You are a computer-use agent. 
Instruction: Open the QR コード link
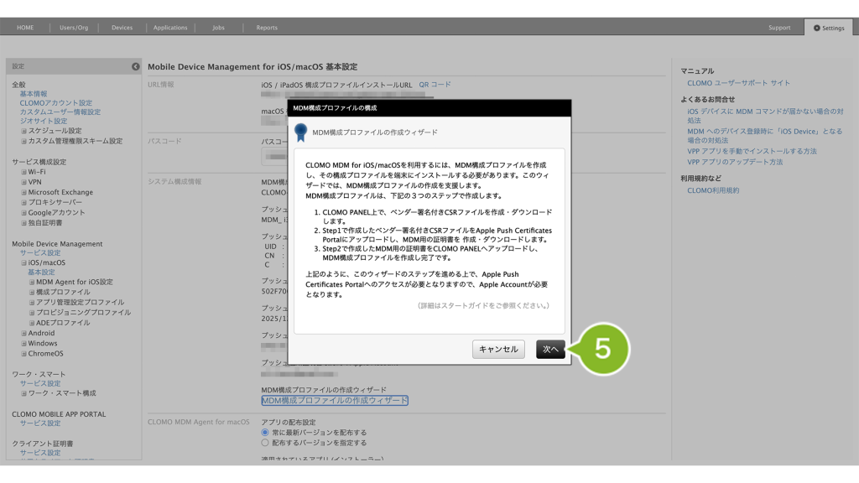click(435, 85)
